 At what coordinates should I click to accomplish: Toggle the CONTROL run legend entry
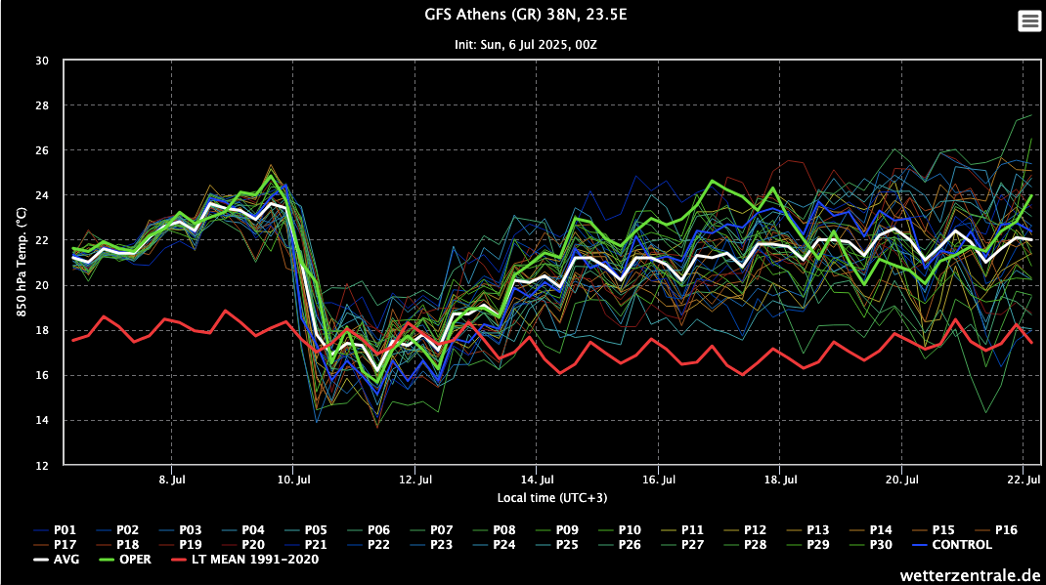tap(962, 544)
